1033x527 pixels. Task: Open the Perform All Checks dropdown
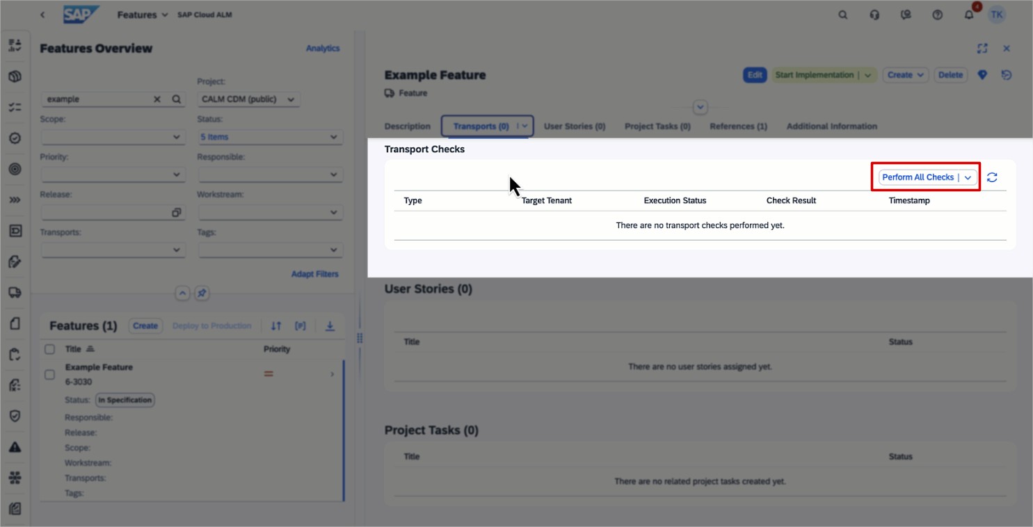(968, 177)
